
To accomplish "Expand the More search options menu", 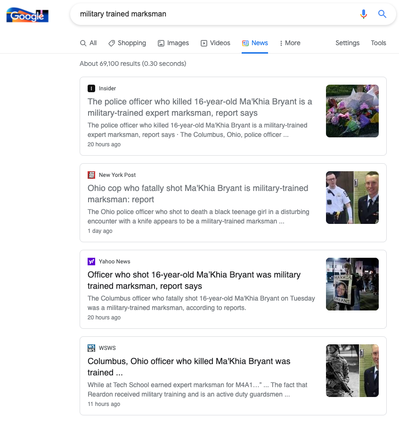I will pyautogui.click(x=290, y=43).
